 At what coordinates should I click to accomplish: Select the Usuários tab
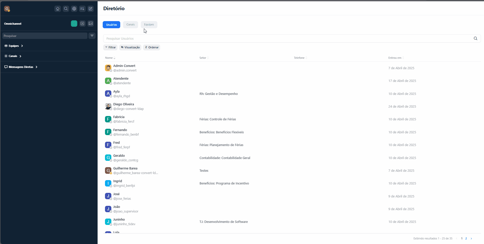pos(111,25)
